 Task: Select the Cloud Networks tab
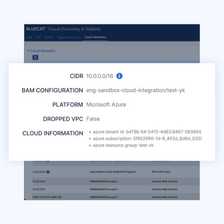pyautogui.click(x=95, y=37)
